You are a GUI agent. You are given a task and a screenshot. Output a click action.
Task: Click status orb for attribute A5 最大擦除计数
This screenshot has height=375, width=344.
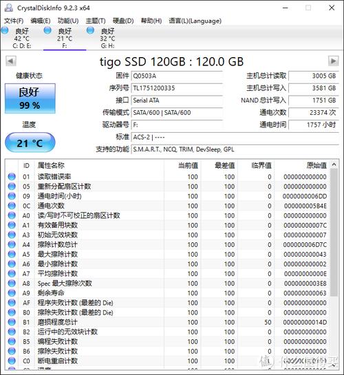(12, 254)
